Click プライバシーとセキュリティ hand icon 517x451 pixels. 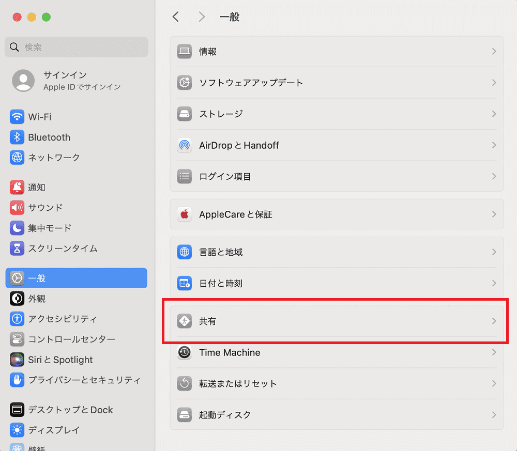pyautogui.click(x=17, y=380)
